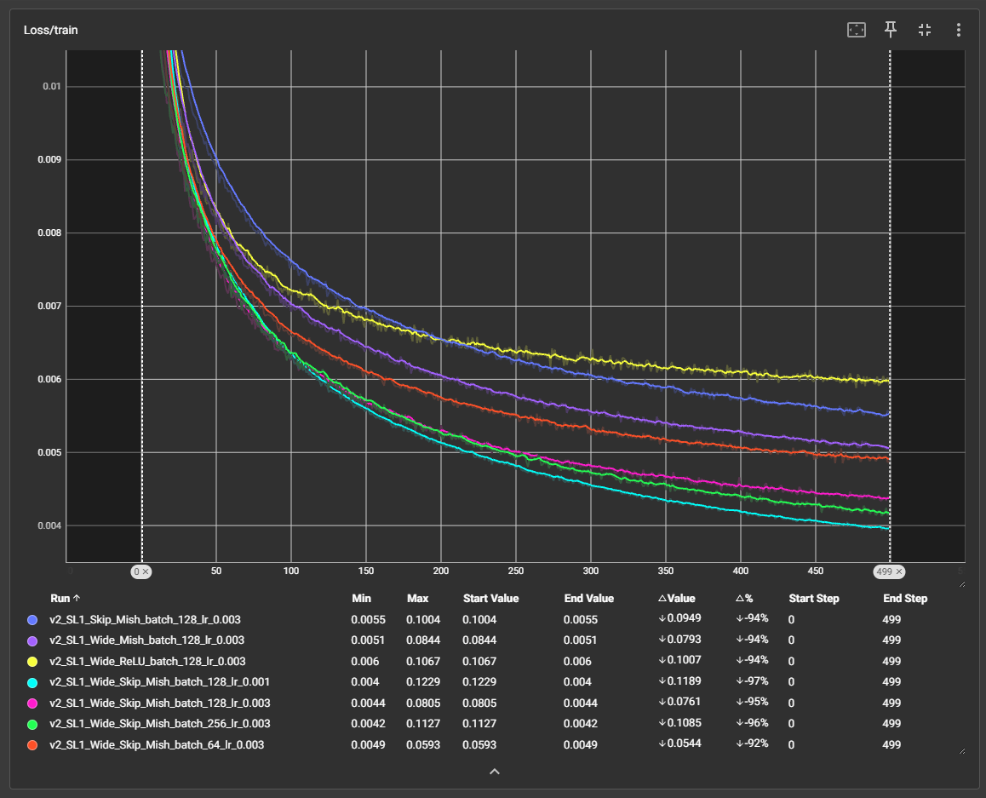The image size is (986, 798).
Task: Click delta value 0.1085 cell
Action: coord(679,723)
